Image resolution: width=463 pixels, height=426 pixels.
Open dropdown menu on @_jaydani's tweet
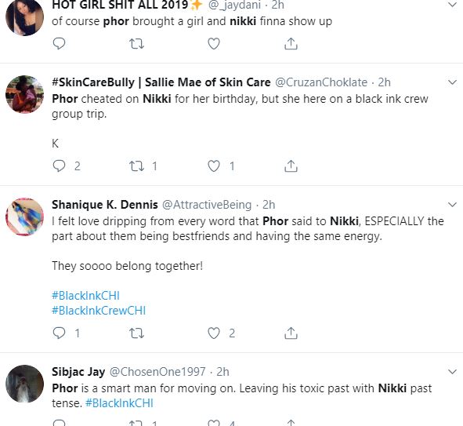(452, 5)
